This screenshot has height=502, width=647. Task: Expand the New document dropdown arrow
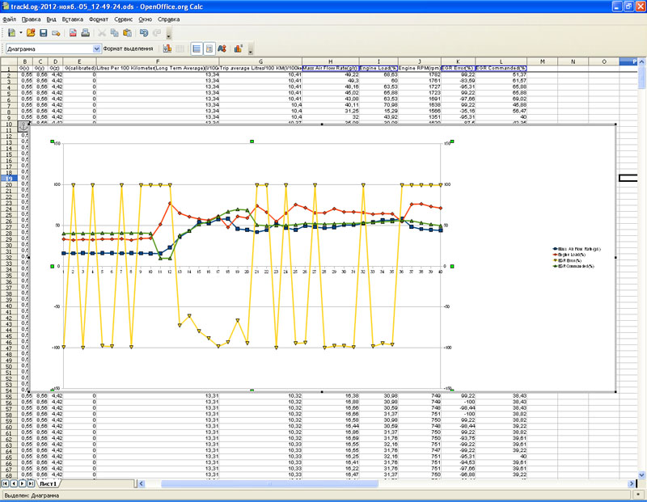21,33
